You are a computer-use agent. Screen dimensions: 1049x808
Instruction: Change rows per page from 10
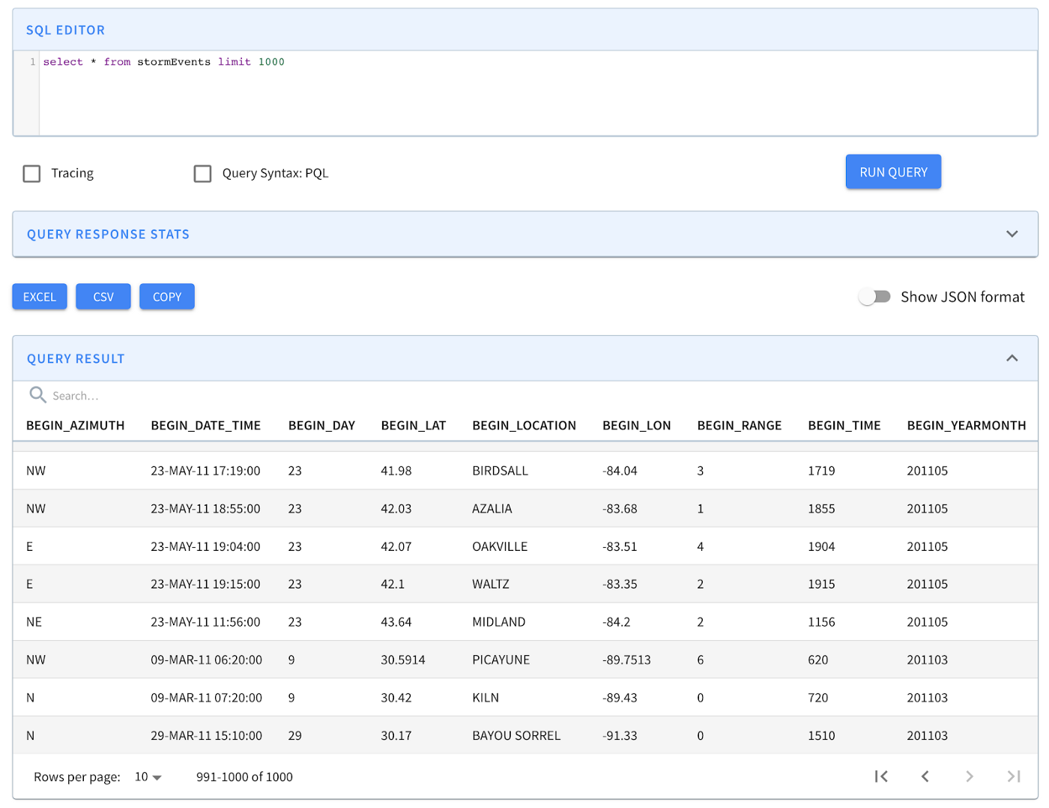(147, 777)
